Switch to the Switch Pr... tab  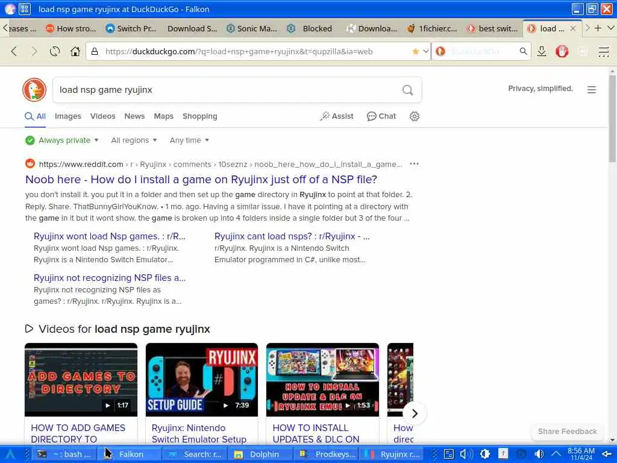tap(131, 28)
